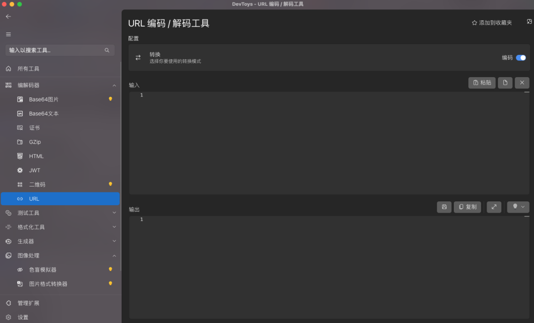Screen dimensions: 534x323
Task: Click the 所有工具 home icon
Action: coord(8,69)
